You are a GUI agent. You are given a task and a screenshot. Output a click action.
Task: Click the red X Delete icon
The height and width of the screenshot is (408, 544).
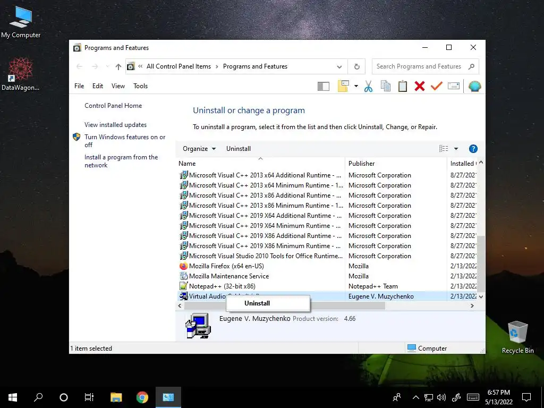pos(420,86)
